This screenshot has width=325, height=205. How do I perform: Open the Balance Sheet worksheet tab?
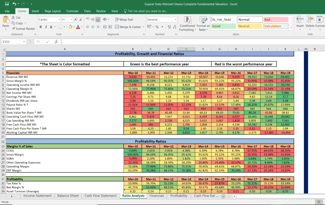pos(68,195)
